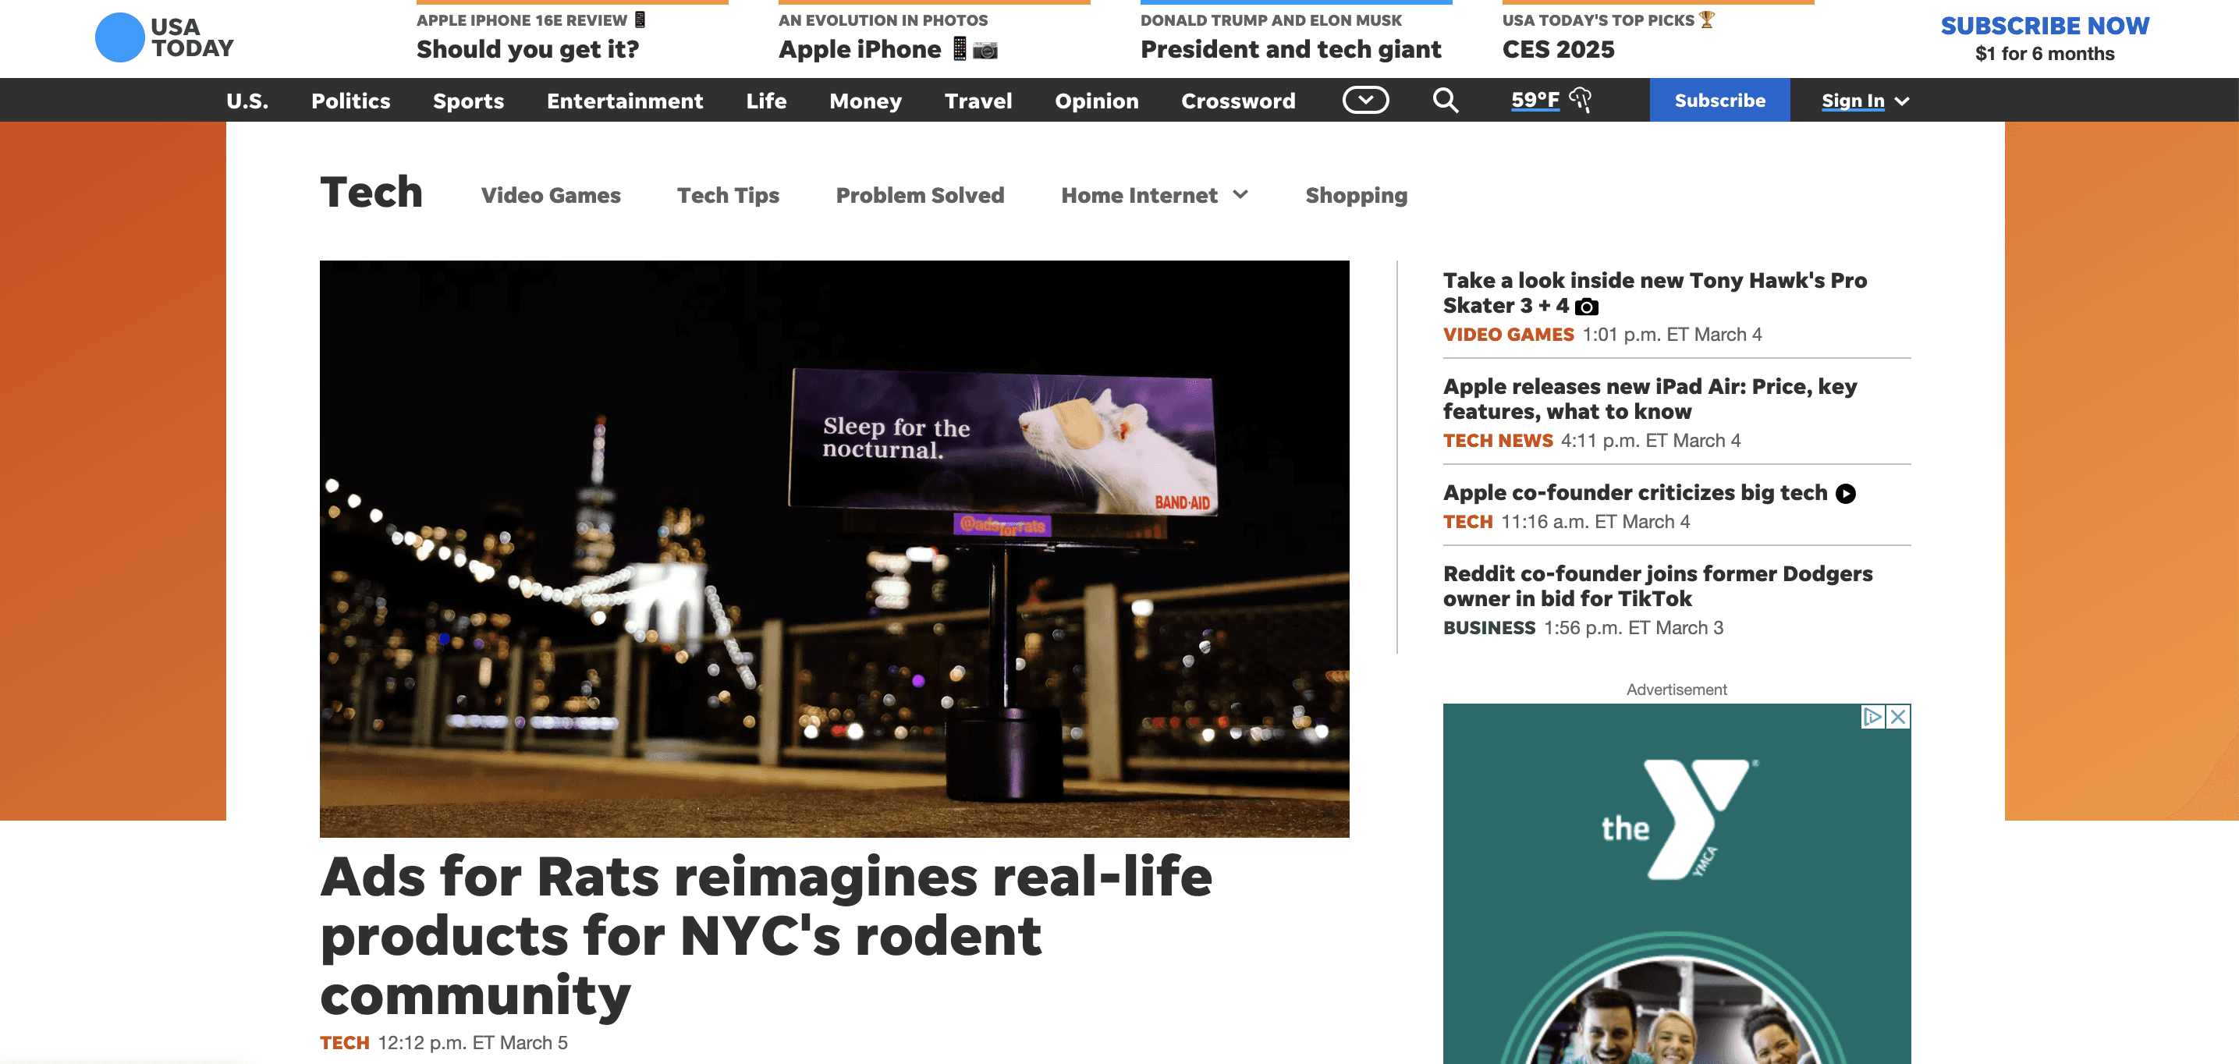Image resolution: width=2239 pixels, height=1064 pixels.
Task: Close the YMCA advertisement with X icon
Action: click(1898, 716)
